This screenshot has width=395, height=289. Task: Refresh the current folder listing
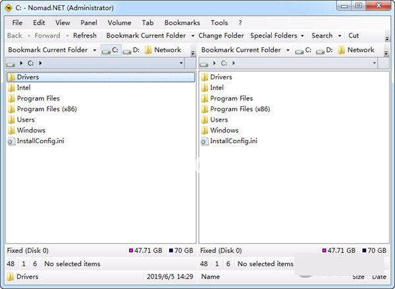click(85, 35)
